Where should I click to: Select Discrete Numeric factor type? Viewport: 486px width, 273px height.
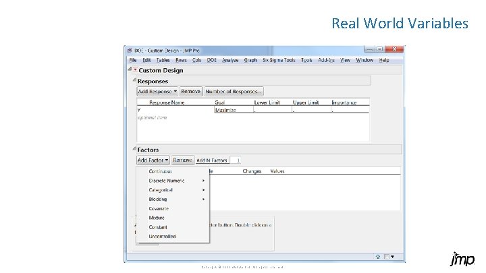coord(167,181)
